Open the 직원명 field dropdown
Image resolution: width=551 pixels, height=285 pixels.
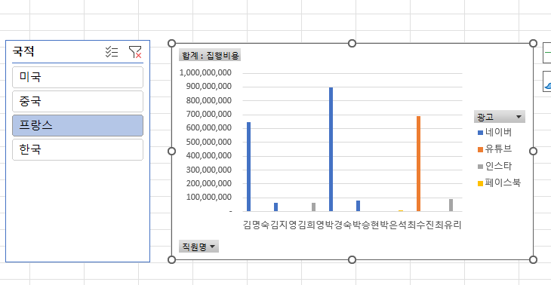[199, 247]
